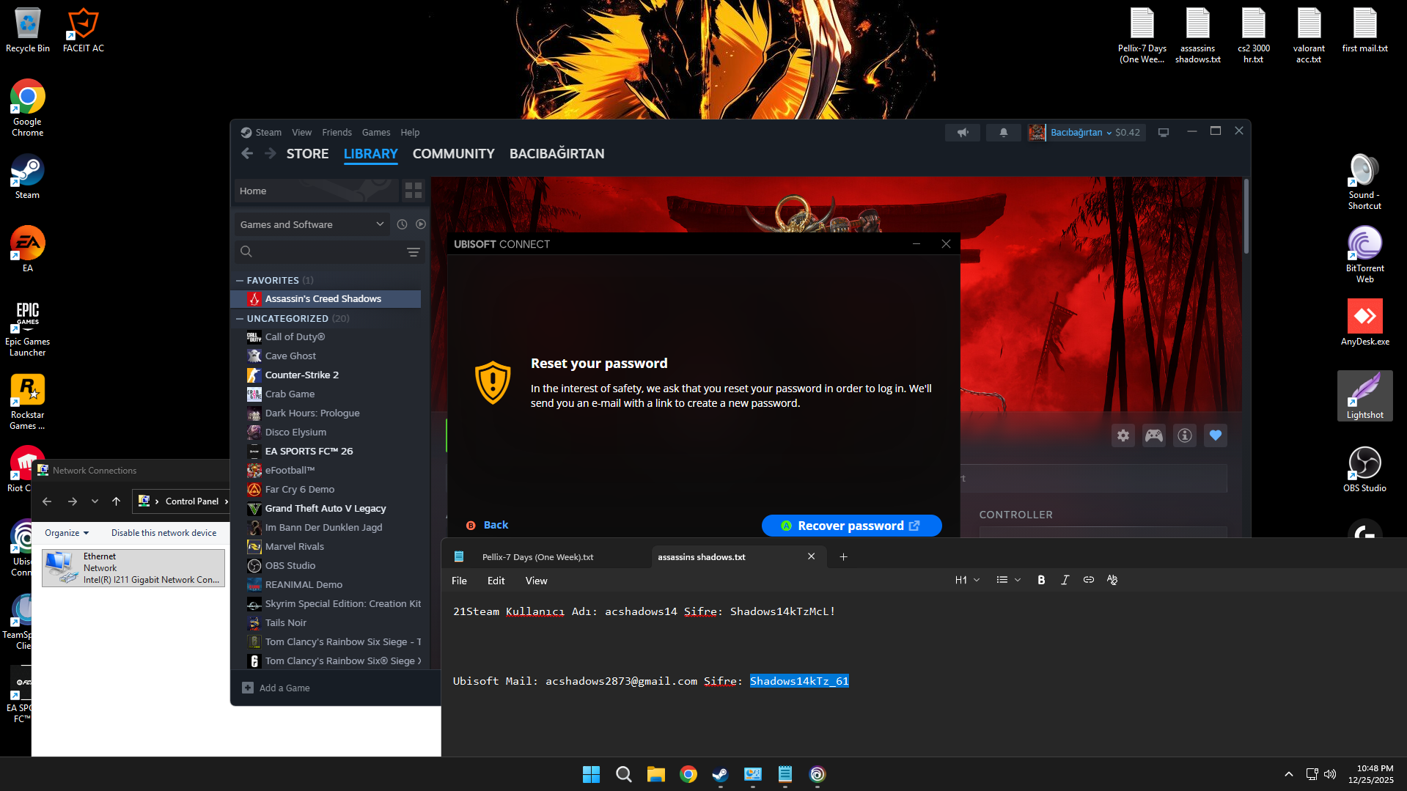Show hidden system tray icons

point(1288,774)
